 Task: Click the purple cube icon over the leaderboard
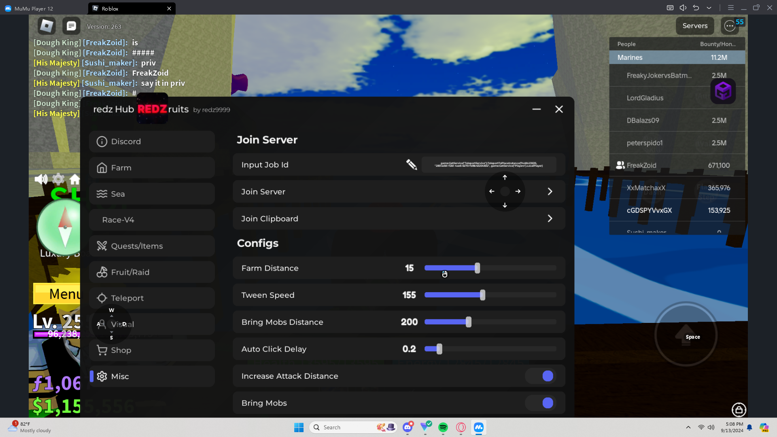(723, 91)
